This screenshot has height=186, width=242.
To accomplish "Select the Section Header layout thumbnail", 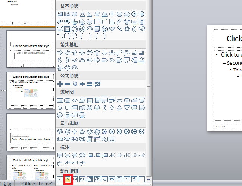I will [31, 132].
